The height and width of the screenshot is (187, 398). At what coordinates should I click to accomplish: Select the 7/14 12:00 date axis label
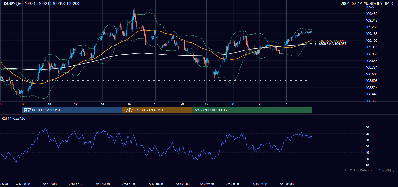pyautogui.click(x=76, y=184)
